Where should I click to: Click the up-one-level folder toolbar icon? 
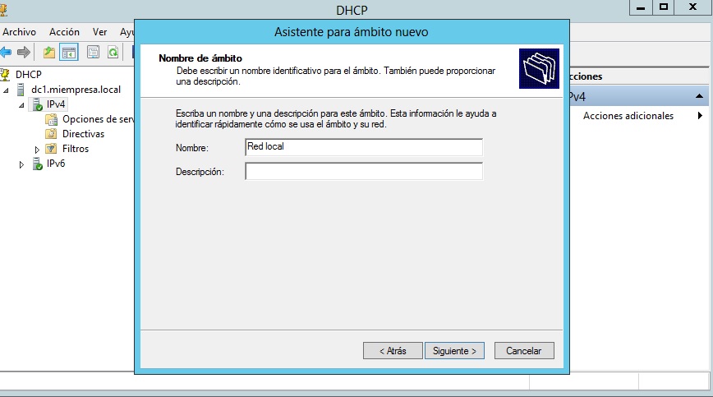pos(49,53)
